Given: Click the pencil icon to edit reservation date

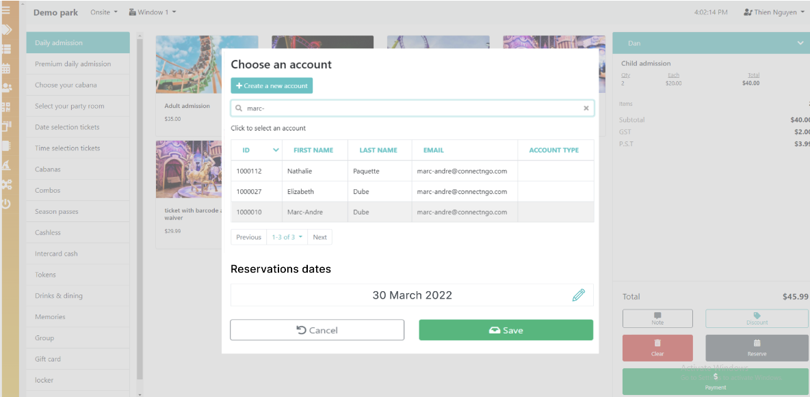Looking at the screenshot, I should tap(579, 295).
